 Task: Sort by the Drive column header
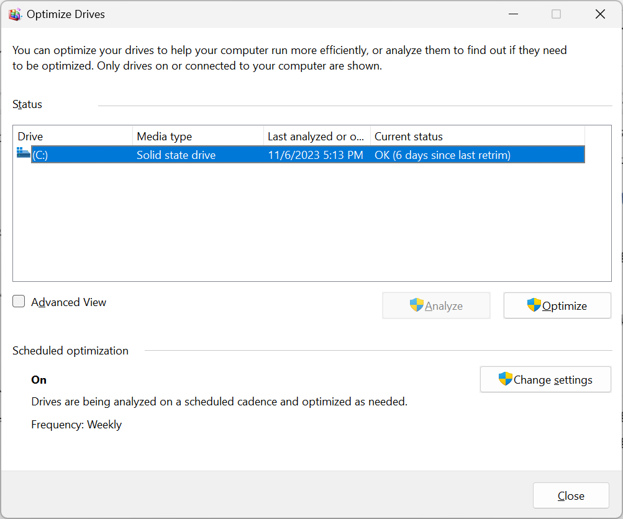[73, 136]
